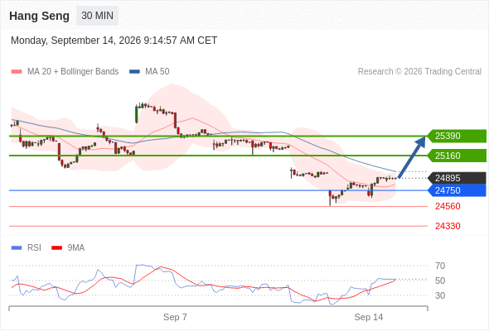Viewport: 489px width, 331px height.
Task: Open the Research © 2026 Trading Central credit
Action: pos(419,72)
